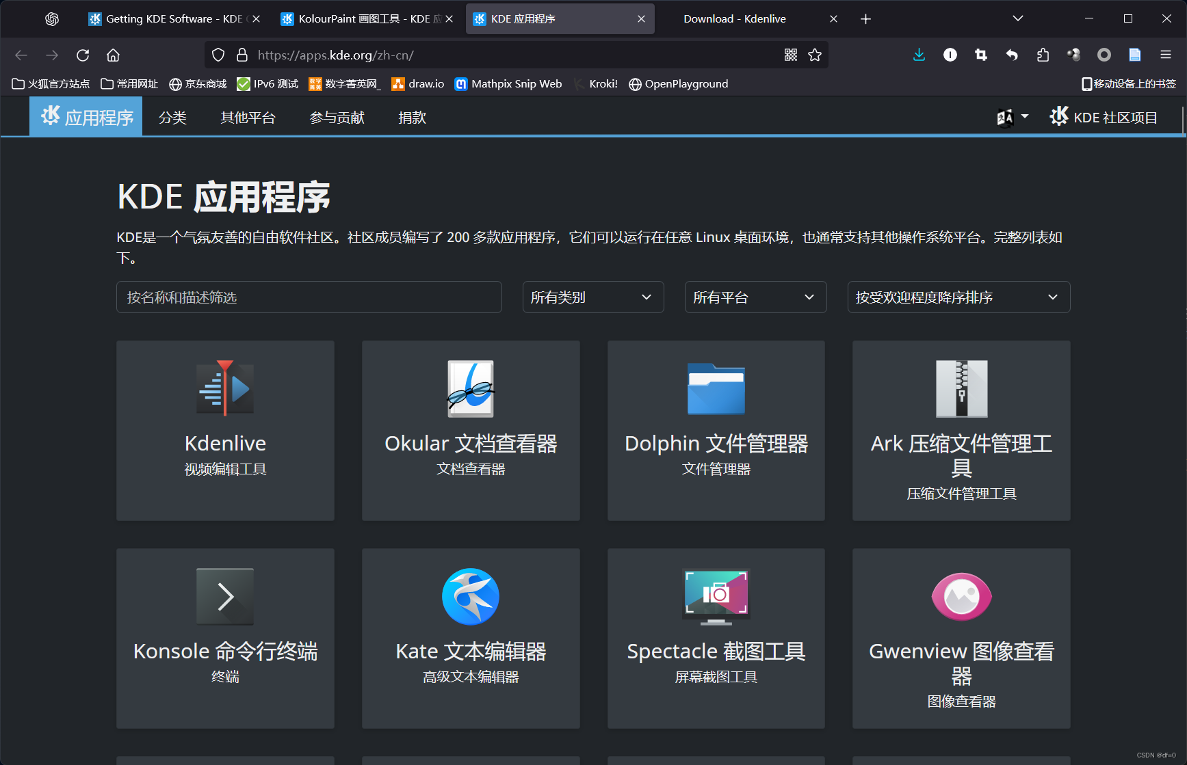Viewport: 1187px width, 765px height.
Task: Click the 捐款 donation link
Action: tap(412, 117)
